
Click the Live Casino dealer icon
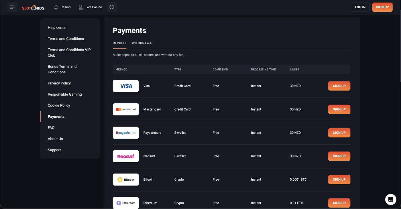point(81,7)
